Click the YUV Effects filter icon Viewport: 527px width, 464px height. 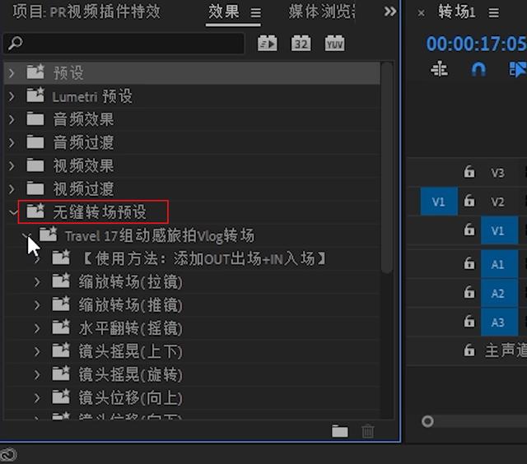click(335, 44)
